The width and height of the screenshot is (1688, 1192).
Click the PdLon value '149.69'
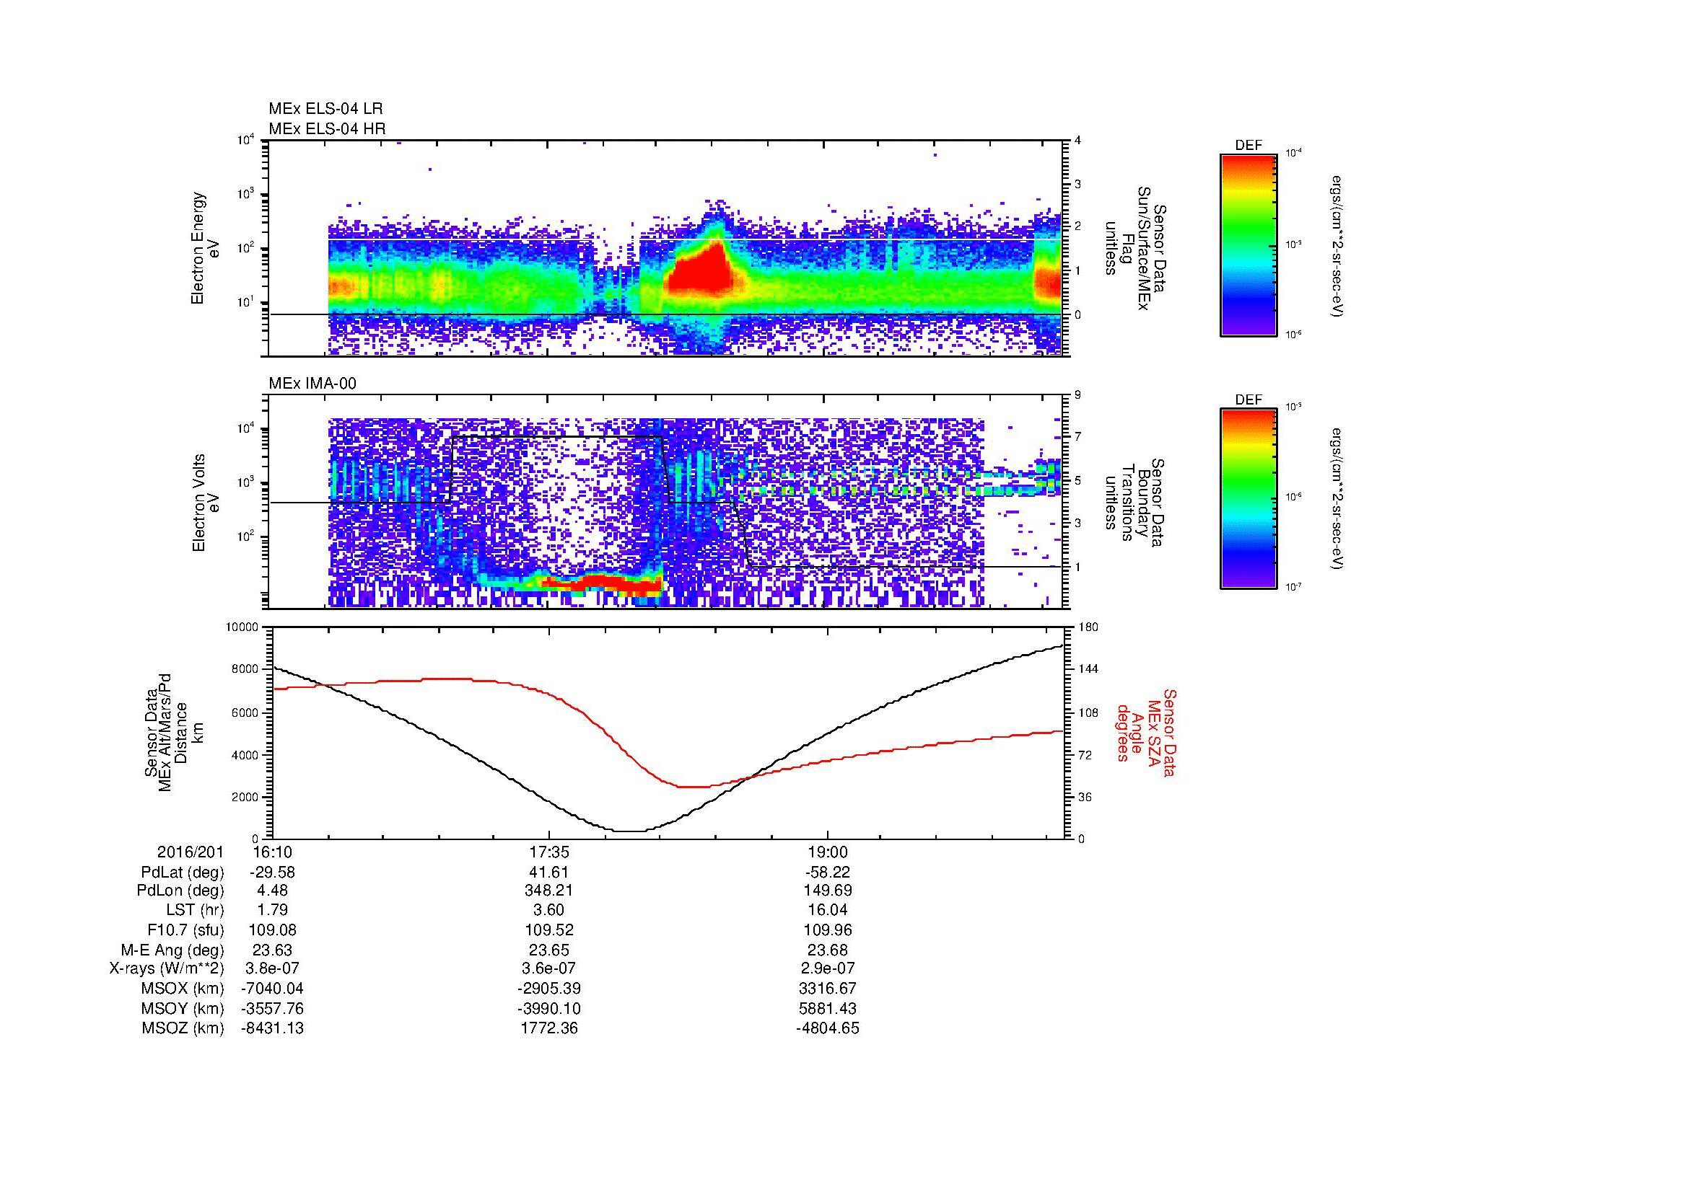point(828,890)
